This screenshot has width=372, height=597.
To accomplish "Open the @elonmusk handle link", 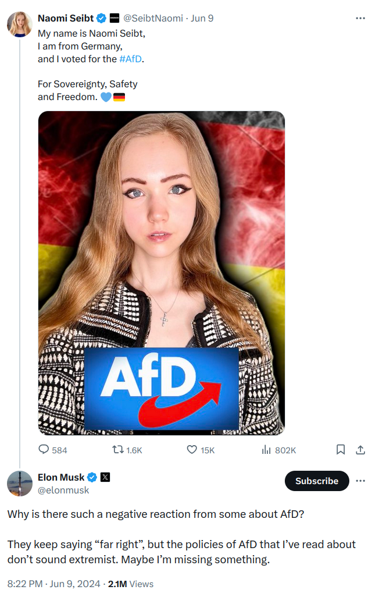I will 63,490.
